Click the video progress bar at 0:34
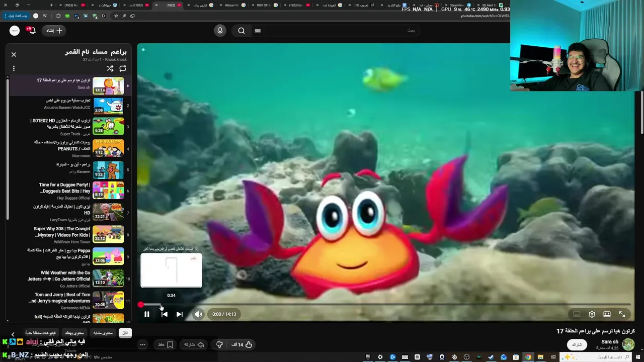Image resolution: width=644 pixels, height=362 pixels. pos(161,305)
